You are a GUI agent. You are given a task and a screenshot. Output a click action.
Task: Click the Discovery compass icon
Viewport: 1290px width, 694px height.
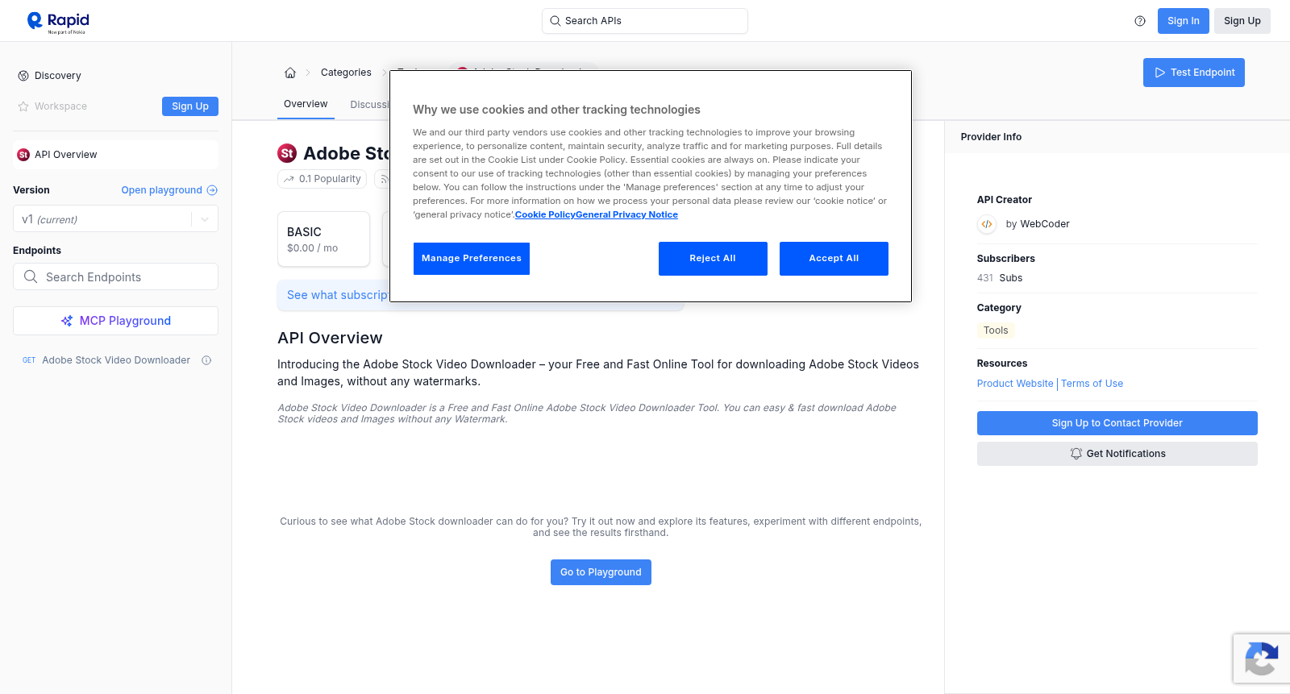point(23,76)
